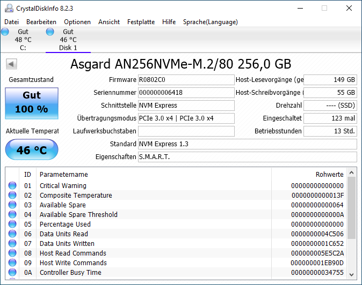Screen dimensions: 362x285
Task: Click the Seriennummer field value
Action: click(x=186, y=93)
